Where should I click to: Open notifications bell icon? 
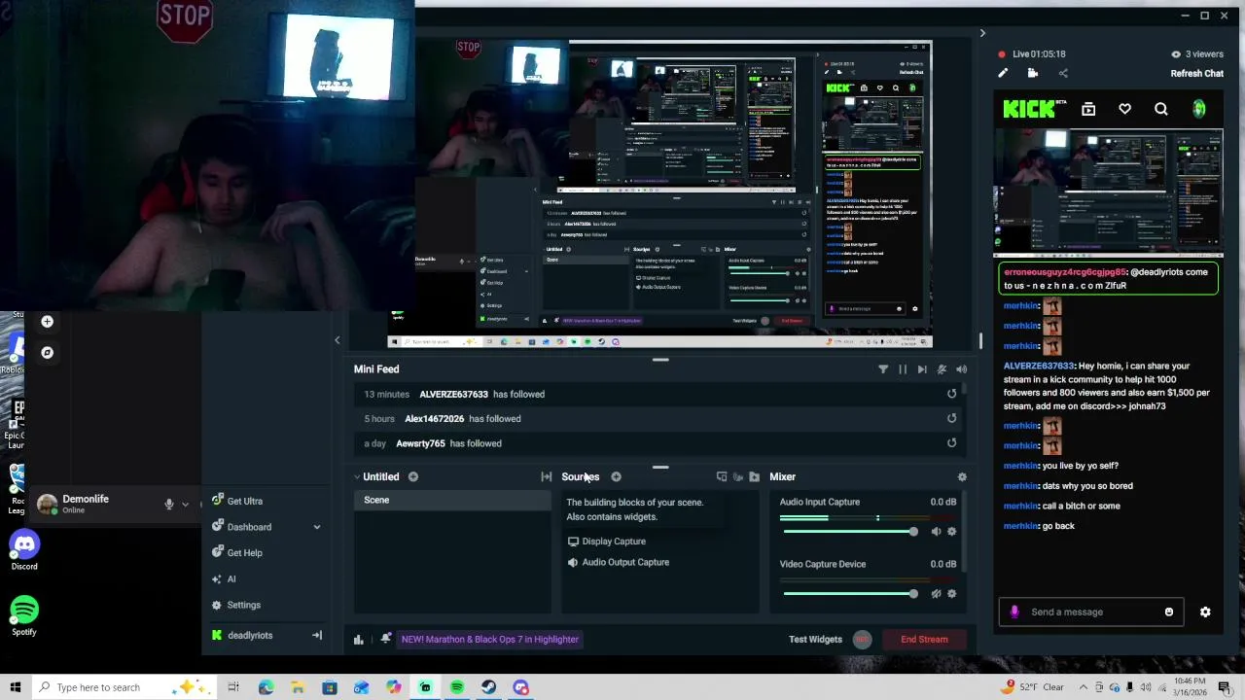(x=385, y=639)
